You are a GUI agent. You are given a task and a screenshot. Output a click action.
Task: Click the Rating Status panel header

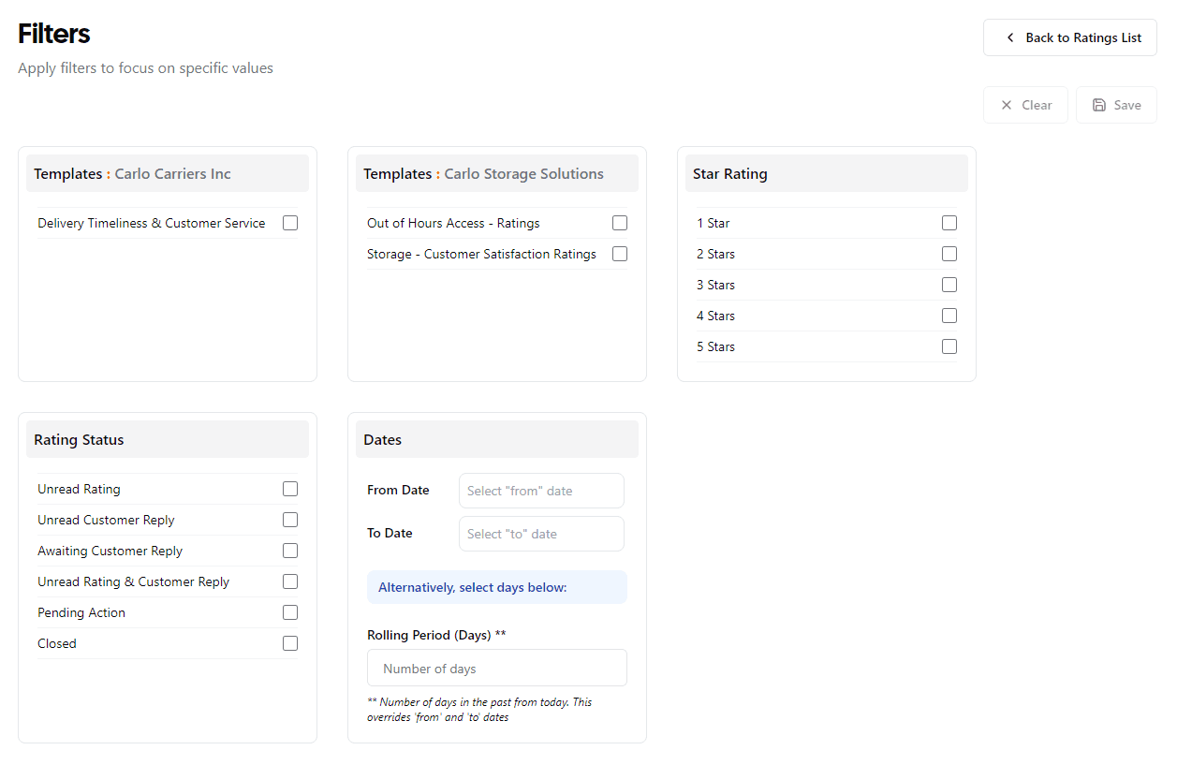pos(168,439)
